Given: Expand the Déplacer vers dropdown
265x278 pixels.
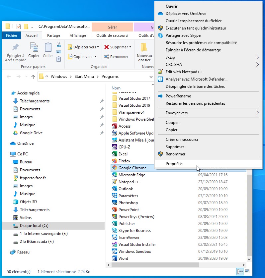Looking at the screenshot, I should (x=99, y=47).
